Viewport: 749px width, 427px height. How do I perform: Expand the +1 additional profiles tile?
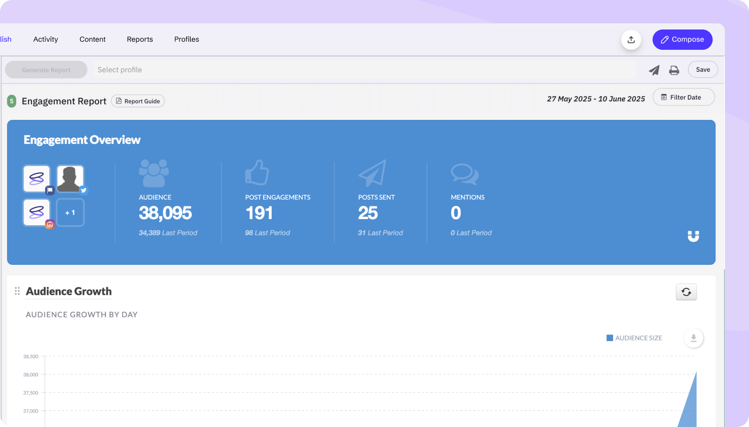[70, 212]
